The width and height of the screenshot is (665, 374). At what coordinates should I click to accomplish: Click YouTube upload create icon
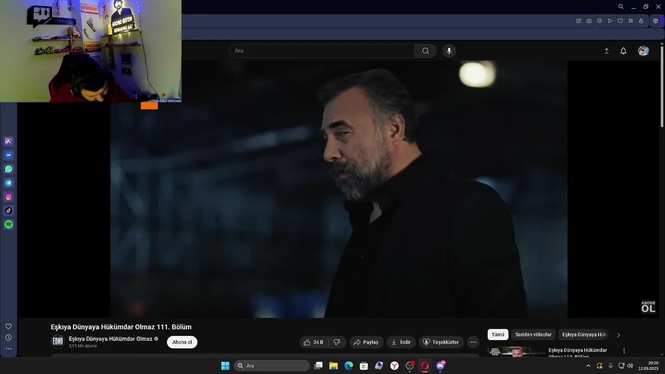(x=606, y=51)
